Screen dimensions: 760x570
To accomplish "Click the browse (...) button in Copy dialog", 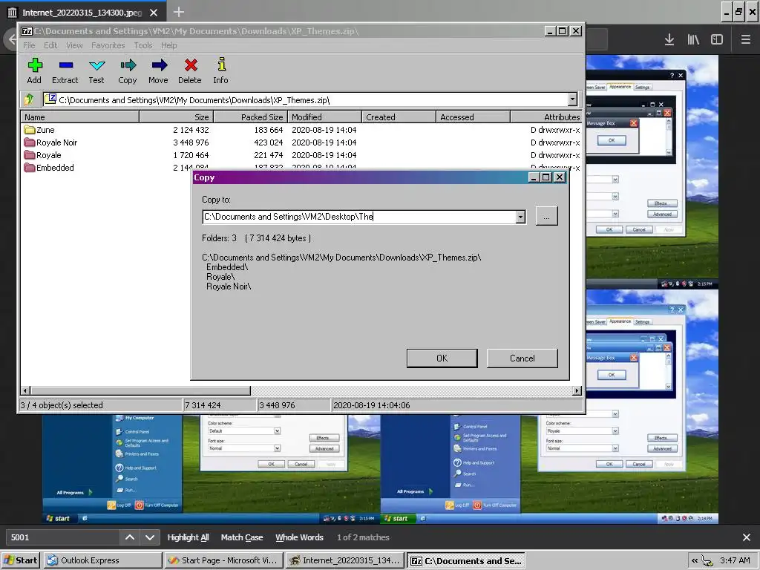I will coord(547,216).
